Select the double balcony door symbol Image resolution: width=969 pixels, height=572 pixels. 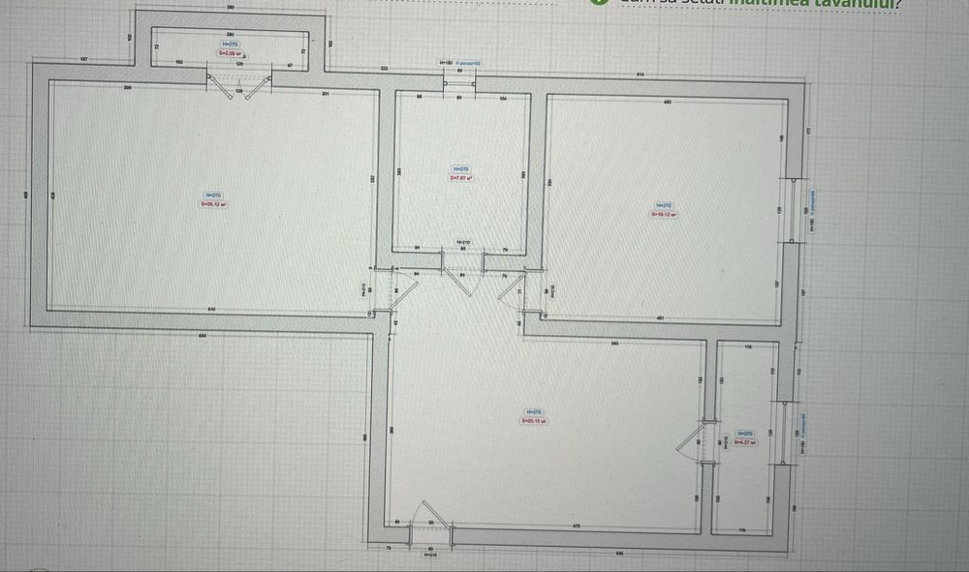pyautogui.click(x=239, y=86)
